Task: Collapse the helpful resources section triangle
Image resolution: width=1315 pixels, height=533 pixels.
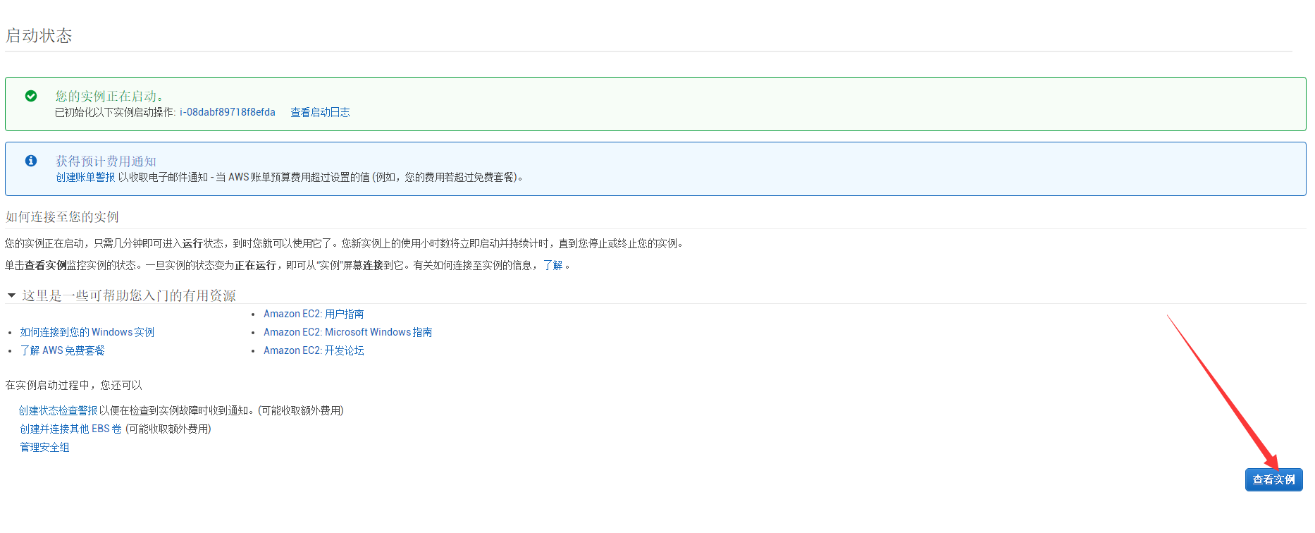Action: click(x=11, y=295)
